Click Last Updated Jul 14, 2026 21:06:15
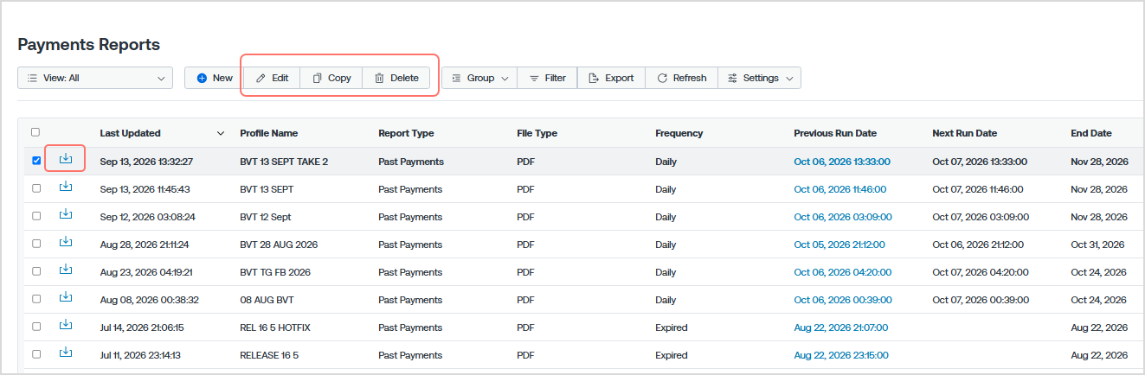 [x=142, y=327]
